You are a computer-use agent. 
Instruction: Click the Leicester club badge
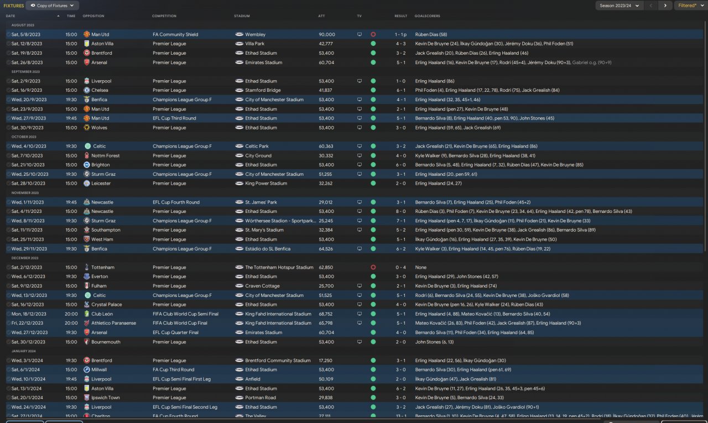pos(87,184)
